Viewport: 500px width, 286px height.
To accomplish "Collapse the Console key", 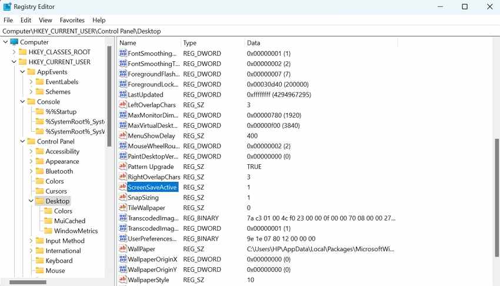I will (22, 102).
